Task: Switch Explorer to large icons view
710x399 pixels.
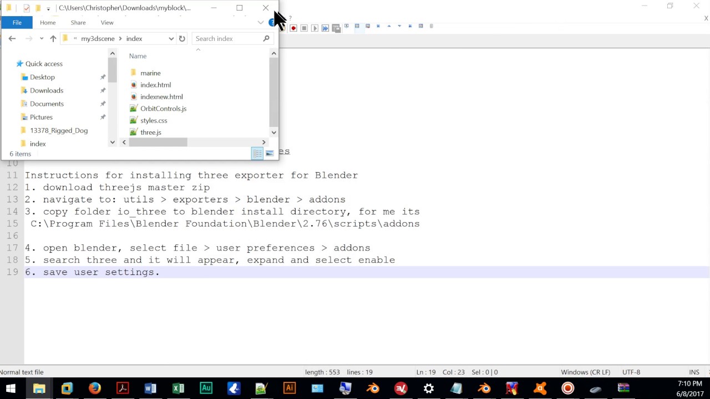Action: point(270,154)
